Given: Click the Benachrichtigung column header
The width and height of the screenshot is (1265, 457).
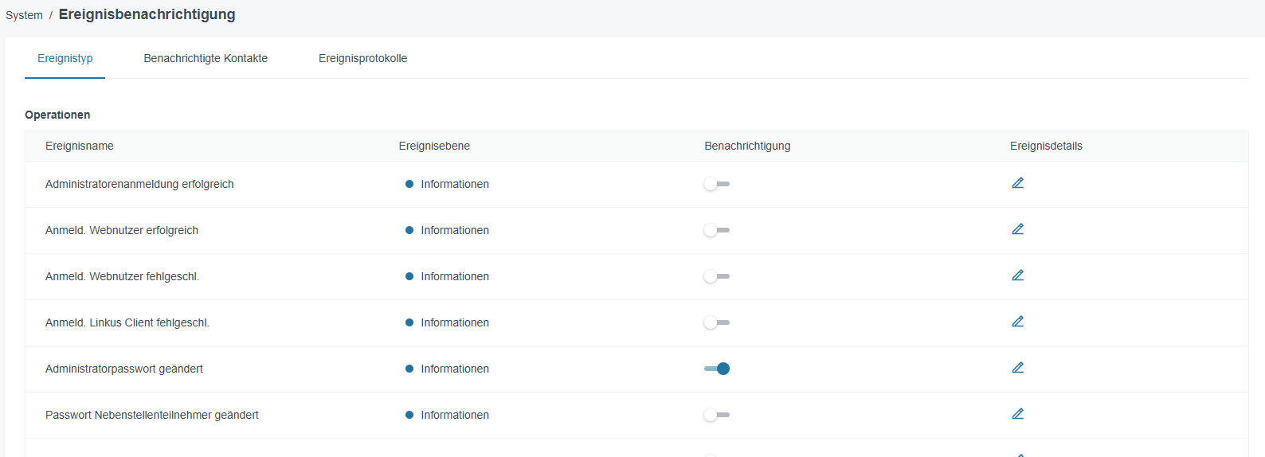Looking at the screenshot, I should pyautogui.click(x=747, y=146).
